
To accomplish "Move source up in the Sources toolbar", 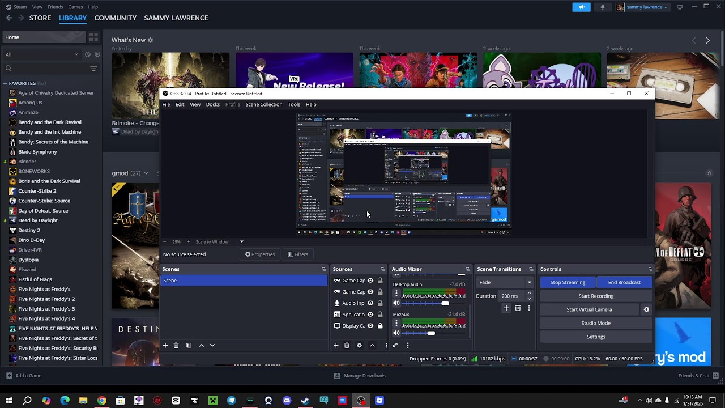I will click(x=372, y=345).
